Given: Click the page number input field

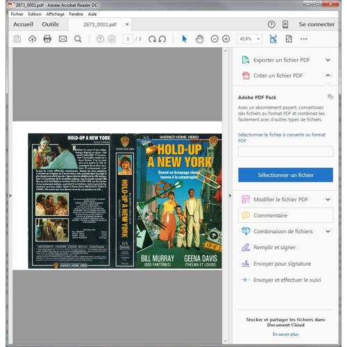Looking at the screenshot, I should (x=128, y=39).
